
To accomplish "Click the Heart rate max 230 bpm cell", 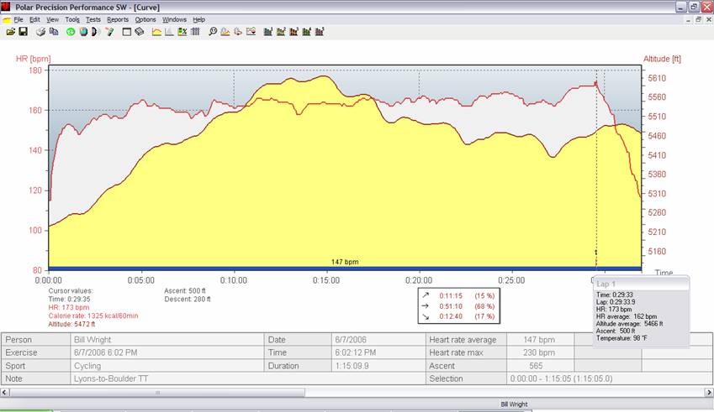I will 539,352.
